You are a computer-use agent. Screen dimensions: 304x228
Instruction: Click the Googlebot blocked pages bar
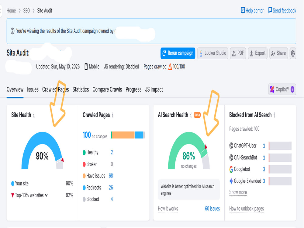280,169
